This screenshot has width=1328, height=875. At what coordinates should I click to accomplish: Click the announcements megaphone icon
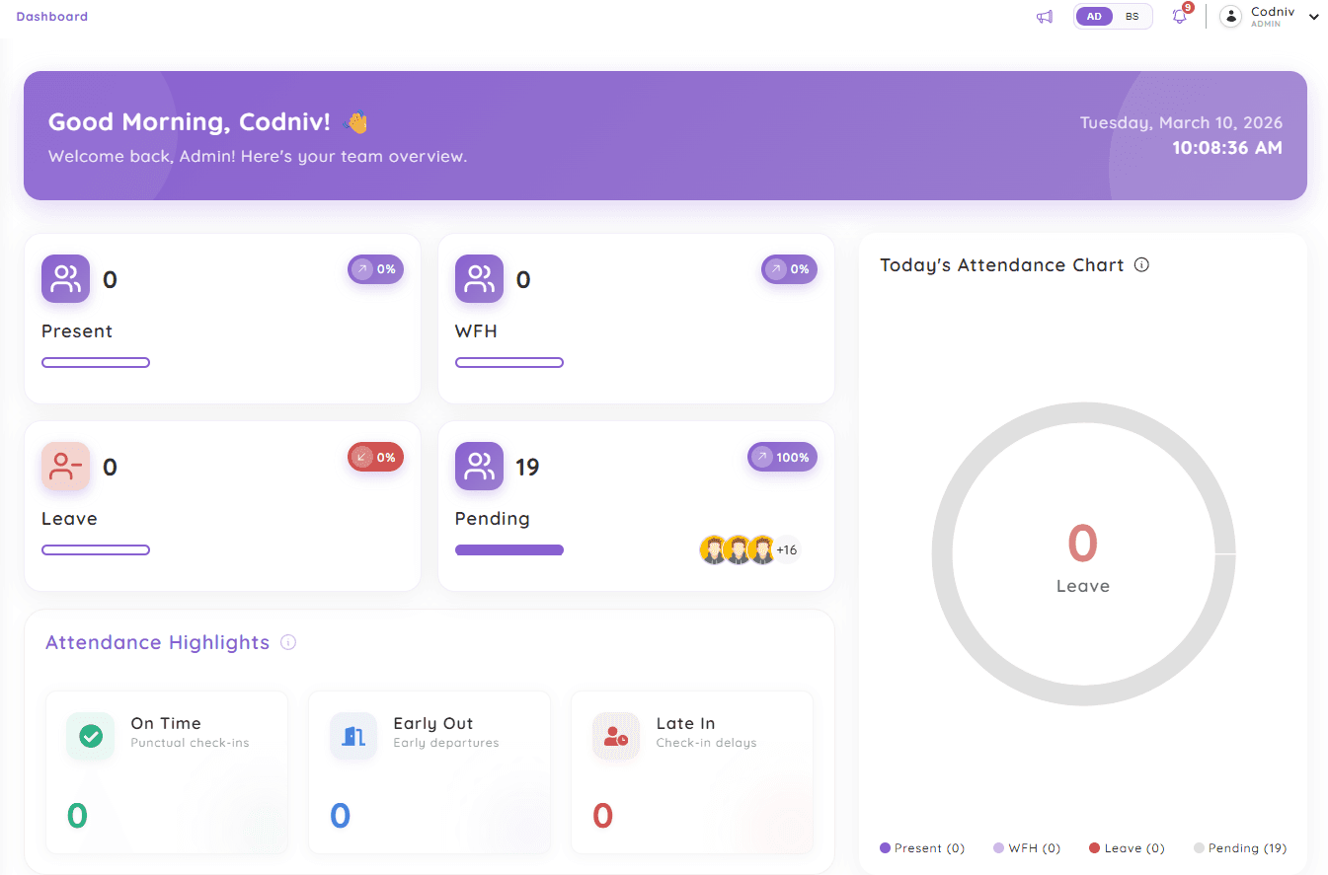coord(1044,17)
